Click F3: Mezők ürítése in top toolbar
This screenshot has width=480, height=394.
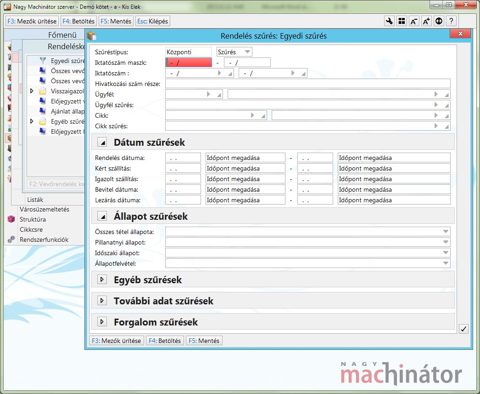click(32, 21)
